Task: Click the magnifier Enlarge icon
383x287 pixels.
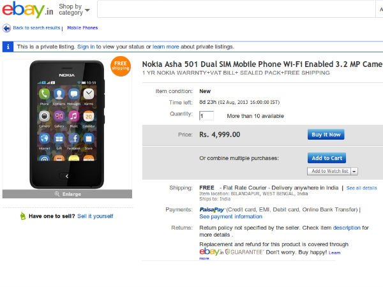Action: [57, 194]
